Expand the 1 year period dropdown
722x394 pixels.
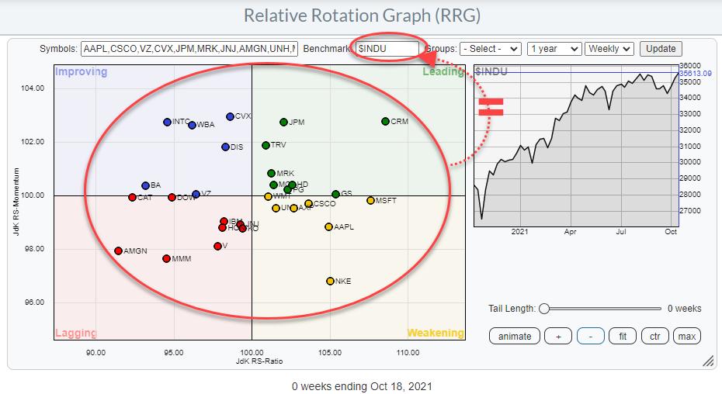(x=554, y=49)
